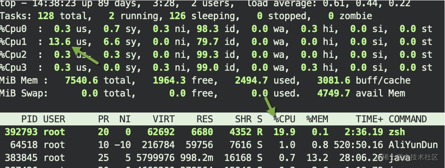Image resolution: width=445 pixels, height=168 pixels.
Task: Click the 'R' state of zsh process
Action: [x=260, y=132]
